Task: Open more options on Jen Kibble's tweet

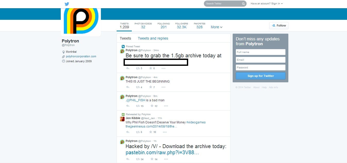Action: click(x=165, y=132)
